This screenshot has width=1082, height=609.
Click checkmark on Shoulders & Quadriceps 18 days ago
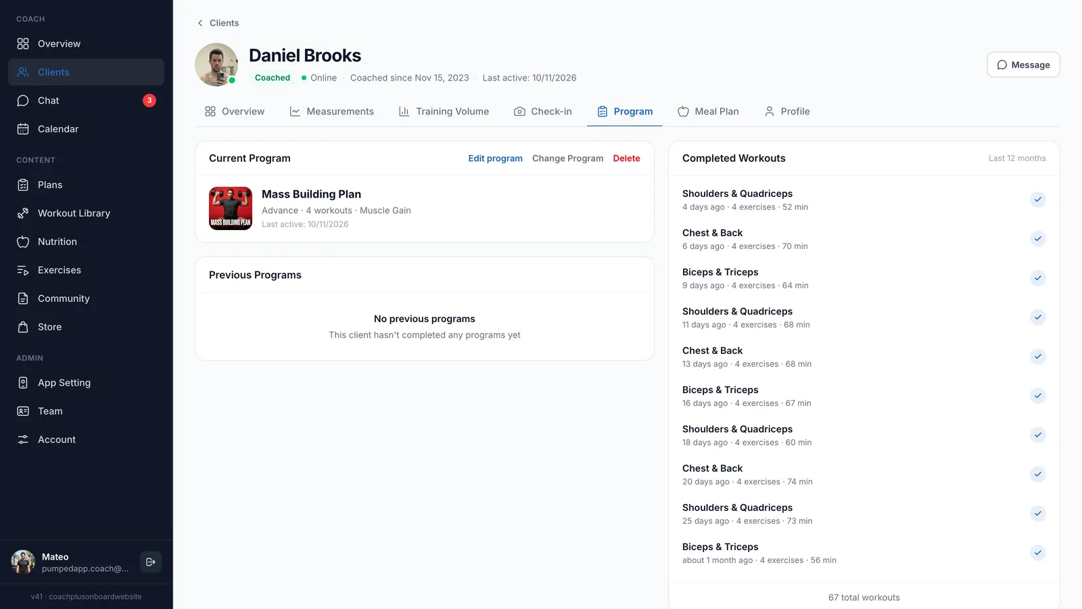(1038, 435)
